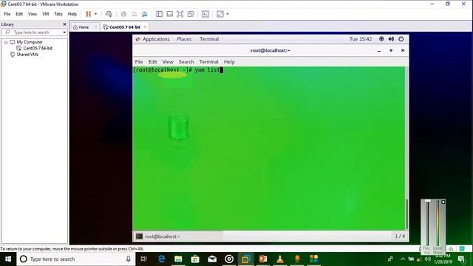Switch VM to full screen mode
This screenshot has width=473, height=266.
pyautogui.click(x=180, y=14)
